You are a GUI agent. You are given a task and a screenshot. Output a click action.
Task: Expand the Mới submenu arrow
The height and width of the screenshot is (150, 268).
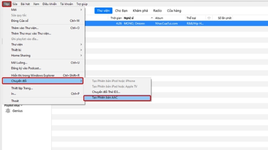click(81, 10)
